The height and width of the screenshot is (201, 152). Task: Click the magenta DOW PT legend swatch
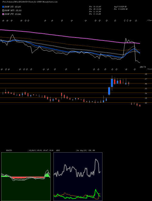[x=3, y=14]
